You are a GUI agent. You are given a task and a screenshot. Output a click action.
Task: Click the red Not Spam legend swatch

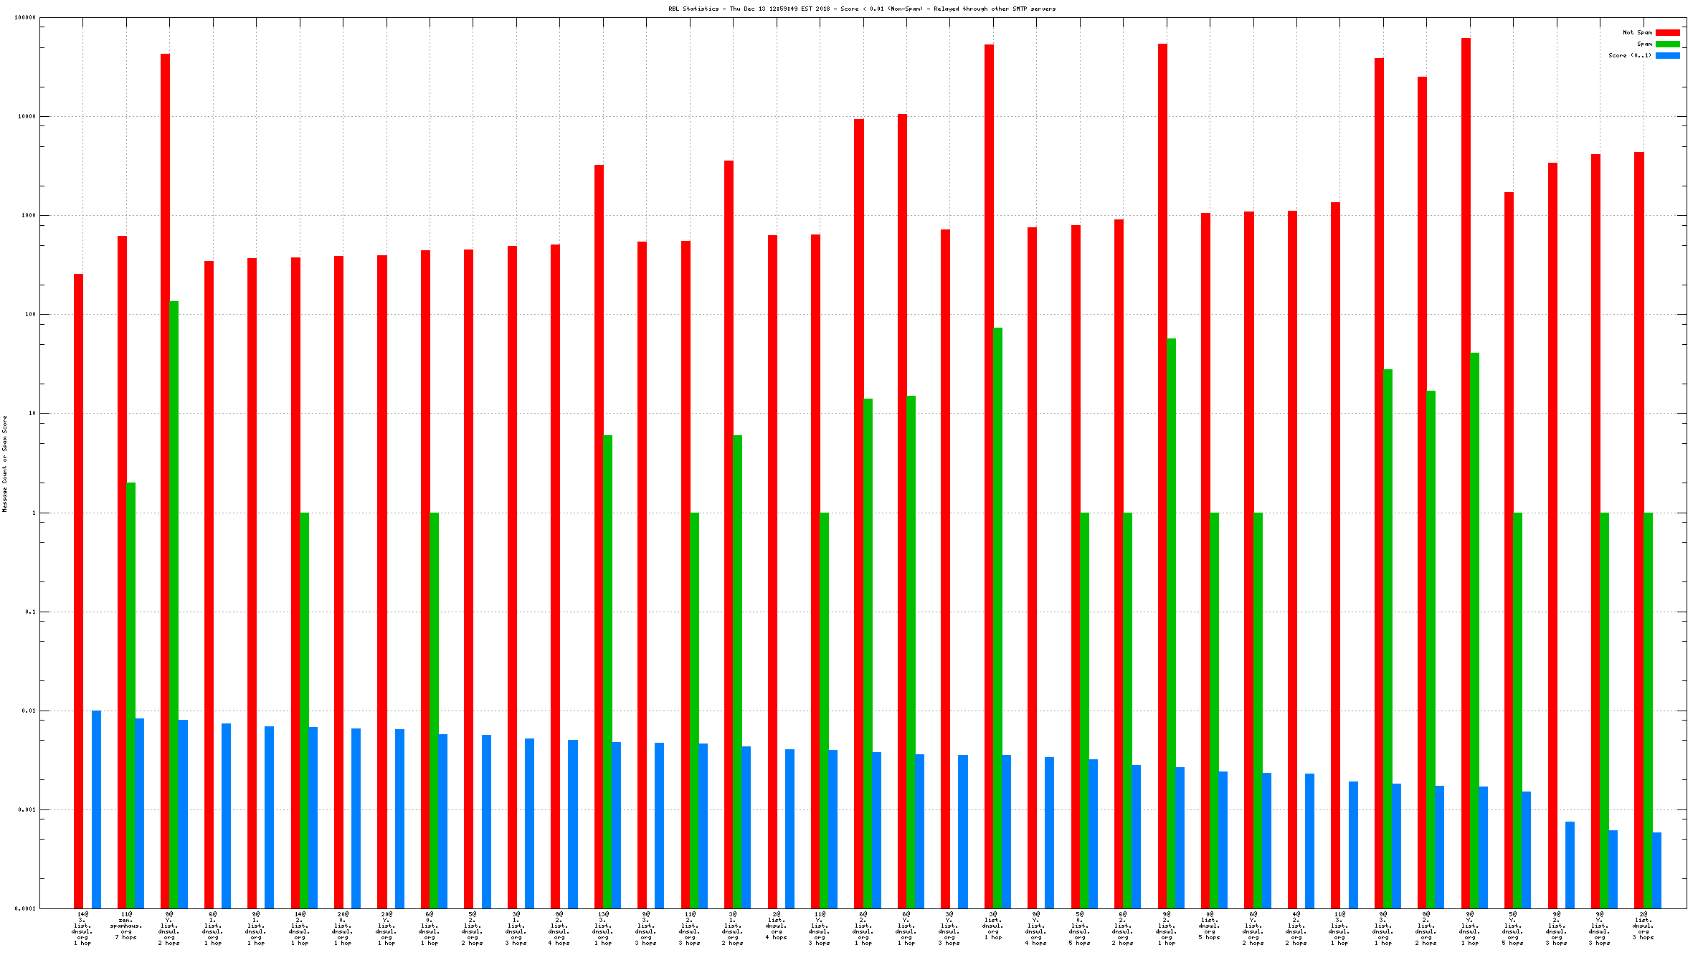point(1667,32)
